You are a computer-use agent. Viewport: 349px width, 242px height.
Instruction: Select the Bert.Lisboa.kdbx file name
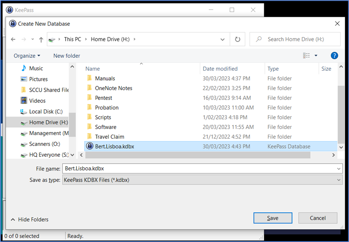click(x=114, y=146)
